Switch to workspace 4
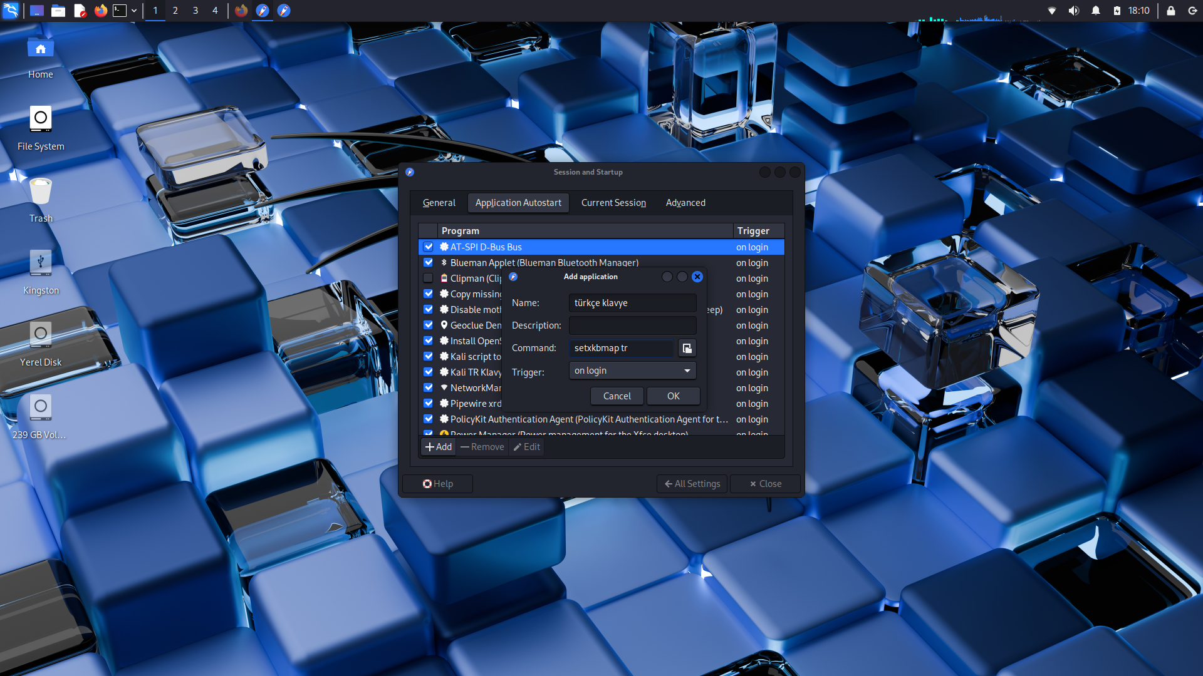Viewport: 1203px width, 676px height. [215, 11]
